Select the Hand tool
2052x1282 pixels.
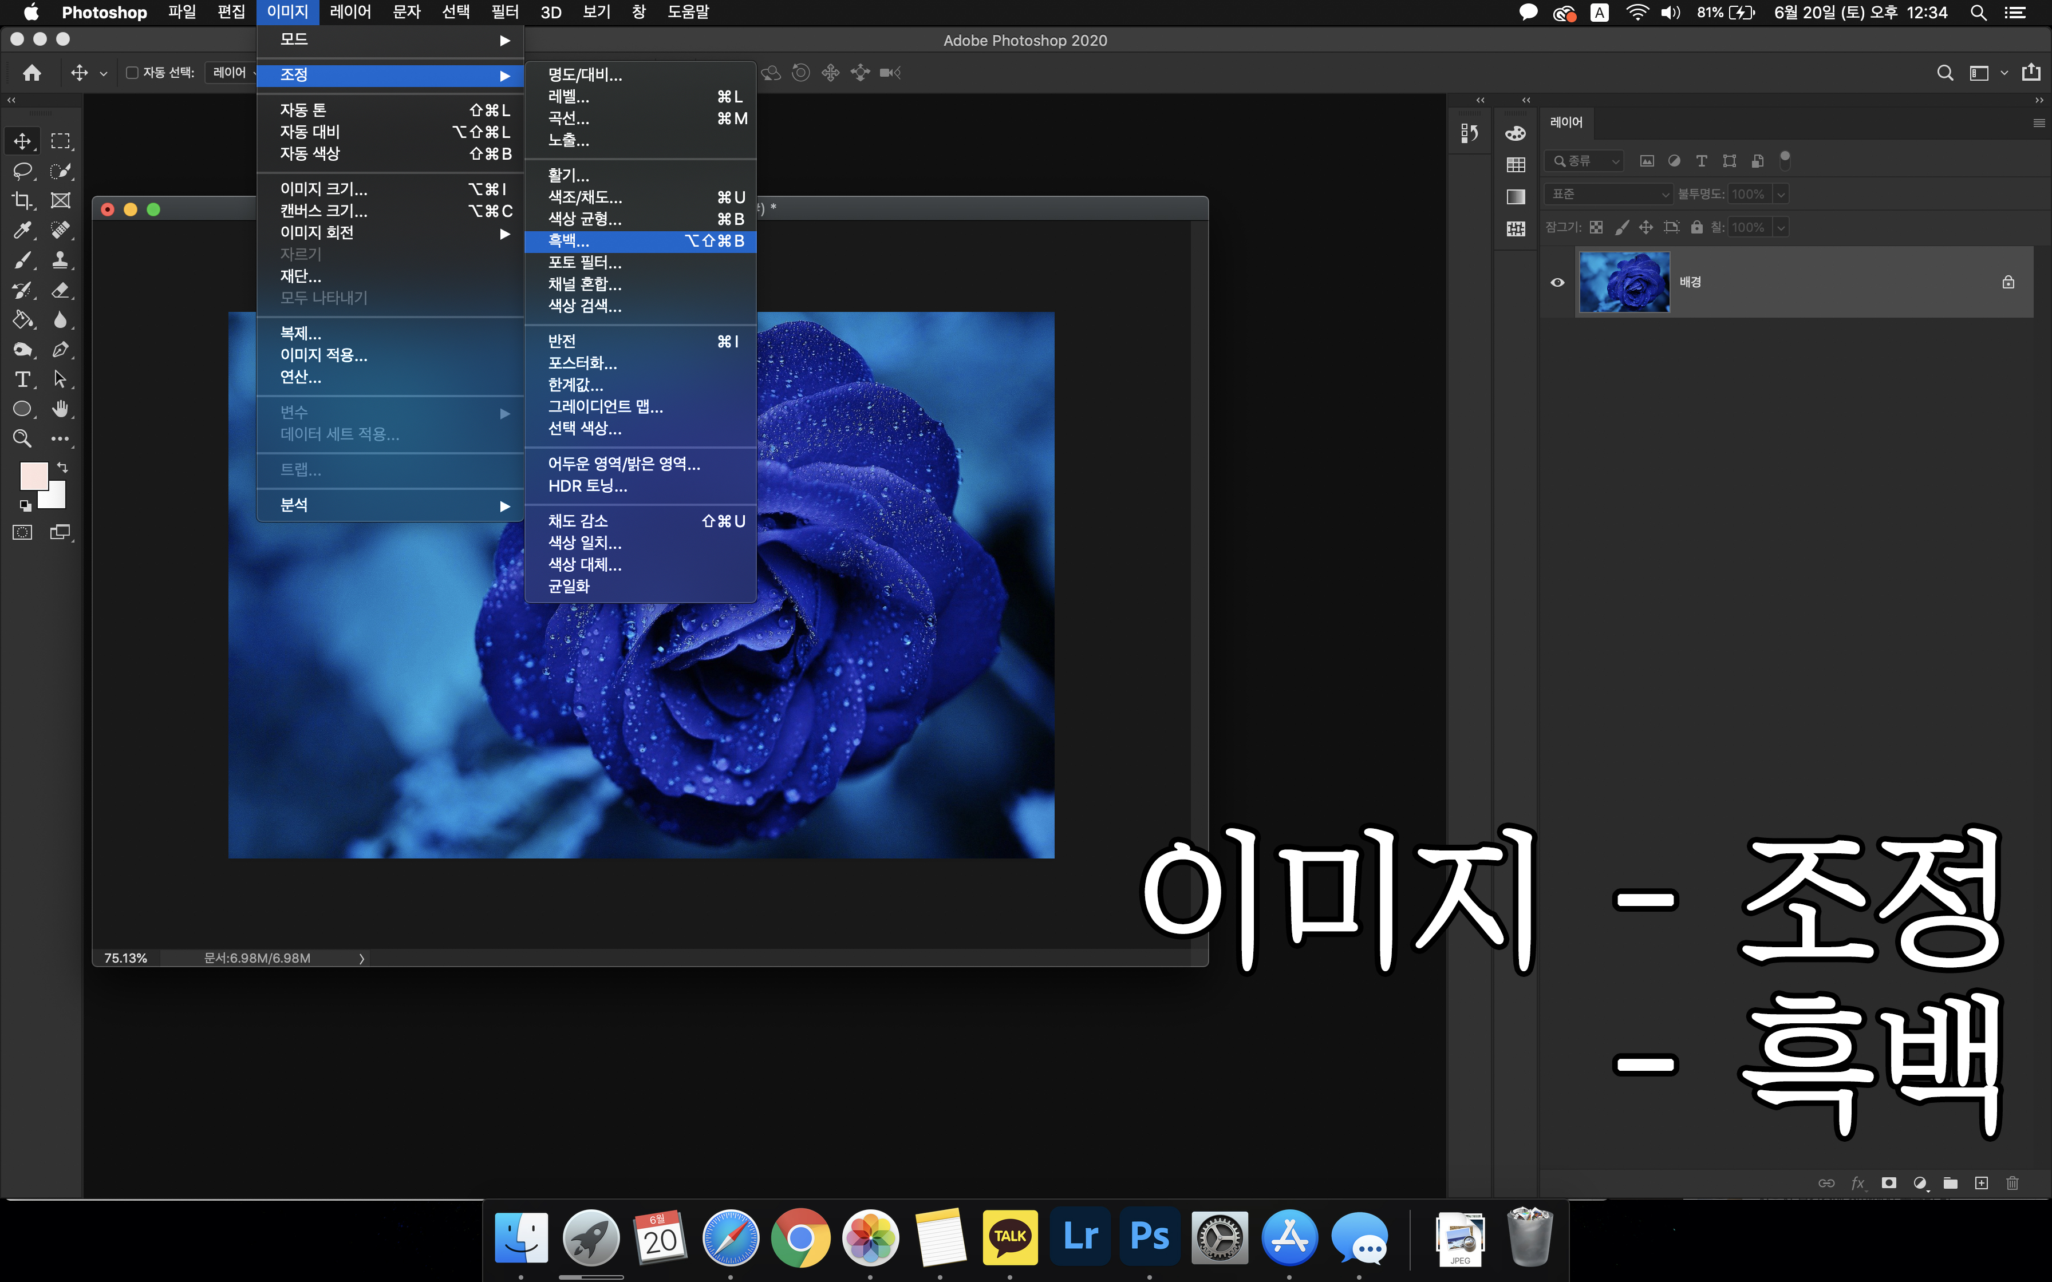[x=60, y=410]
